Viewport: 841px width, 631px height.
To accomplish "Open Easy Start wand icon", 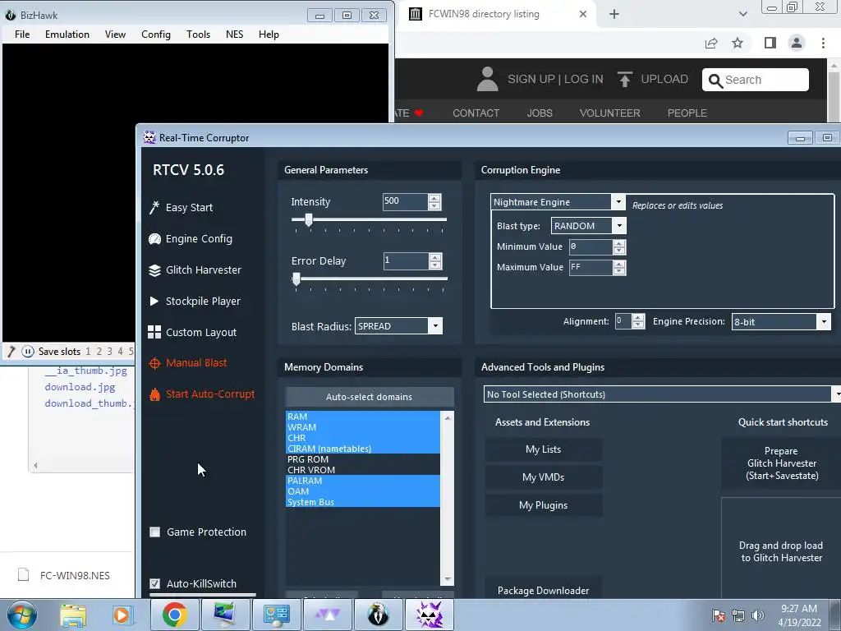I will [x=154, y=208].
